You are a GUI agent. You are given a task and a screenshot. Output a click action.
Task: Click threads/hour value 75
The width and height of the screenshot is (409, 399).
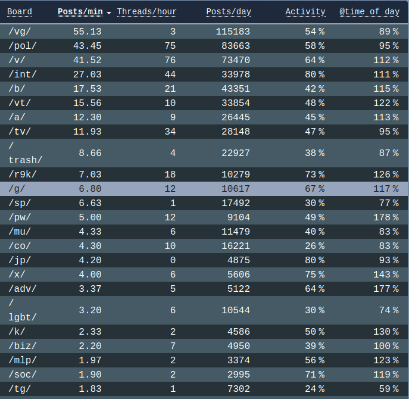tap(170, 46)
